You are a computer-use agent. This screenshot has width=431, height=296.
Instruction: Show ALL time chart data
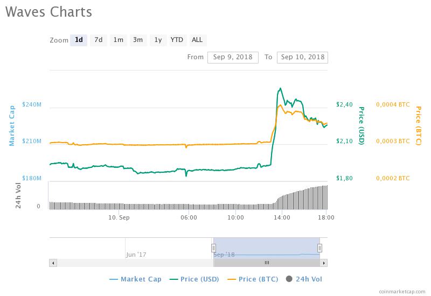point(197,40)
